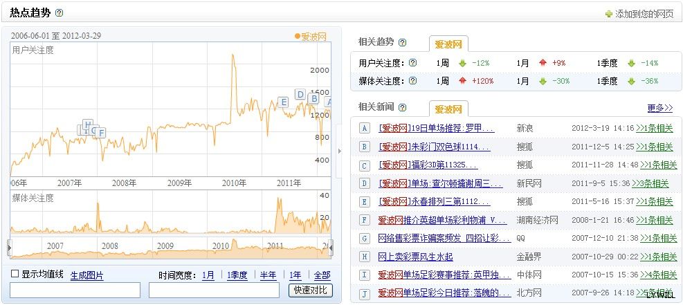The height and width of the screenshot is (305, 683).
Task: Click the help icon beside 用户关注度 row
Action: coord(413,63)
